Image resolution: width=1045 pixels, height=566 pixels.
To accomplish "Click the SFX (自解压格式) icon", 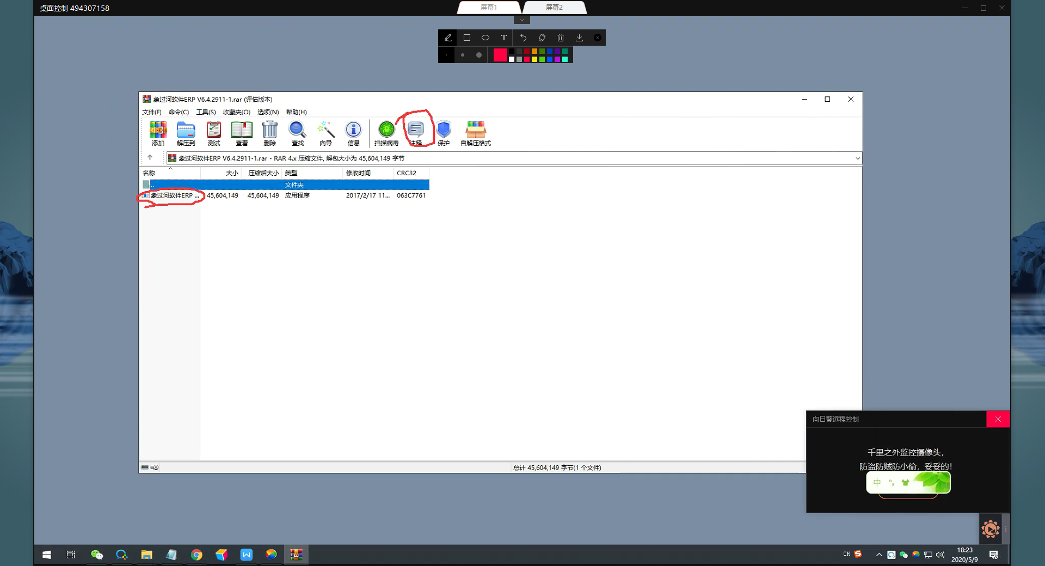I will [476, 133].
